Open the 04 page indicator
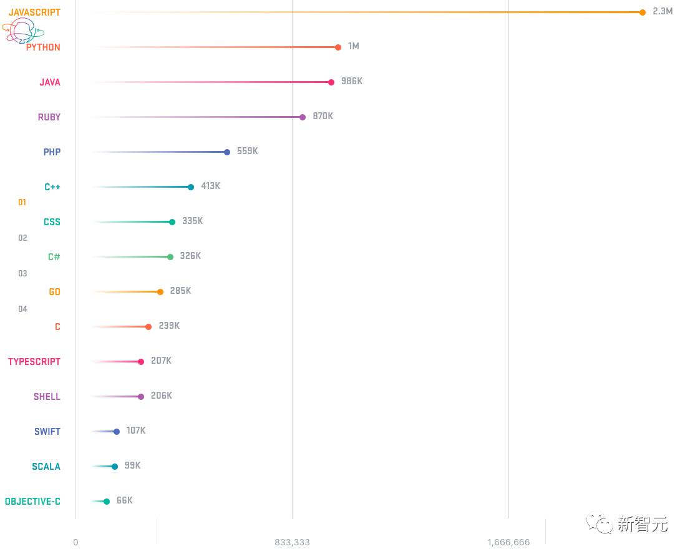The height and width of the screenshot is (554, 690). (x=22, y=309)
